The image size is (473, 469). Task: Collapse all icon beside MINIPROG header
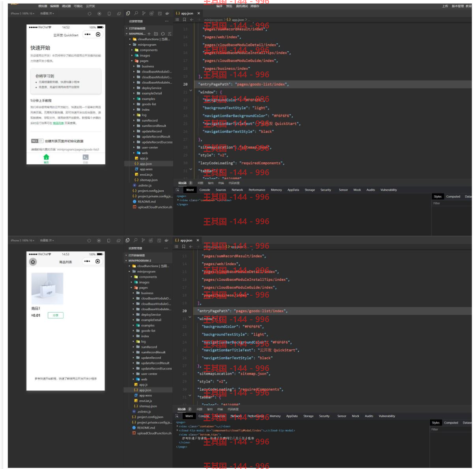170,34
